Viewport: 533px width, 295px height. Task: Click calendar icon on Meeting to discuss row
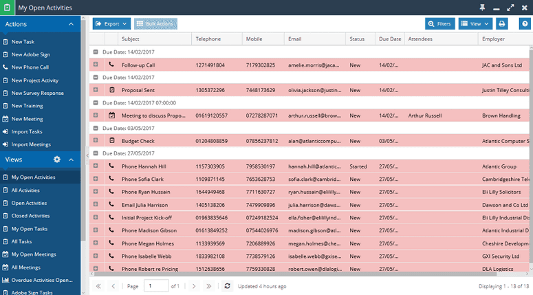pos(111,116)
